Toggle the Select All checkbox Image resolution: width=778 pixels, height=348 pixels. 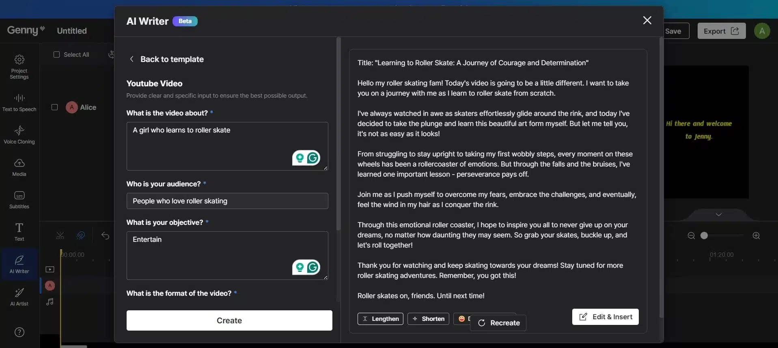(56, 54)
